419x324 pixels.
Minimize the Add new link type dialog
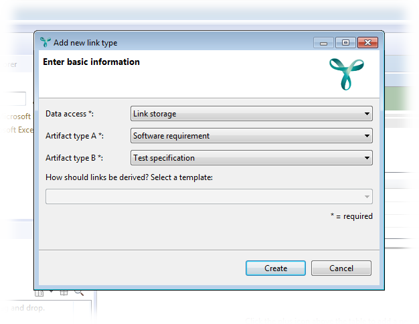[323, 43]
